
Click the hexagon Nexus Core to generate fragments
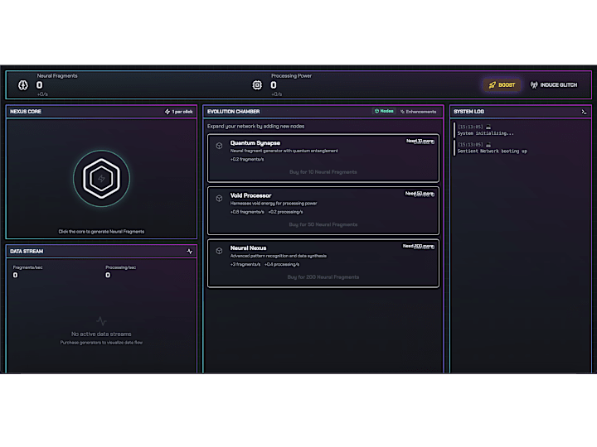coord(101,178)
